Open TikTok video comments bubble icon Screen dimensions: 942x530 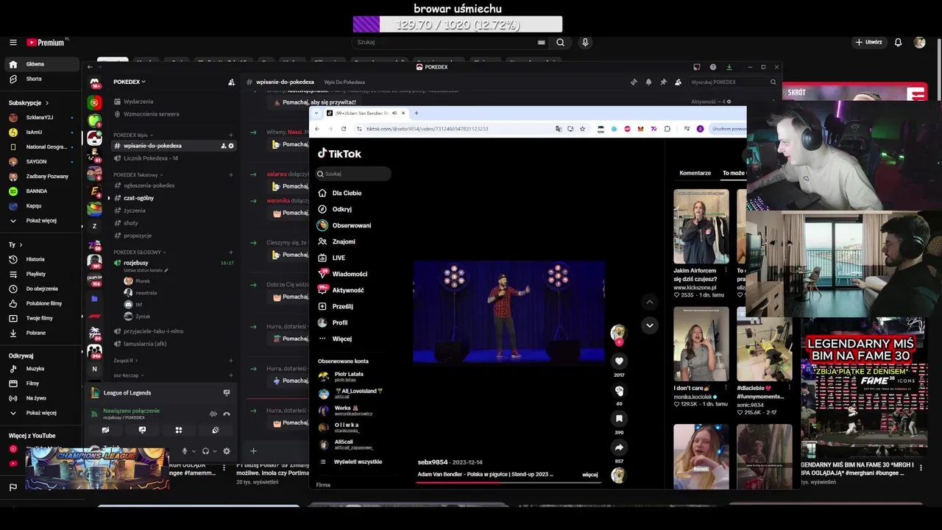619,391
